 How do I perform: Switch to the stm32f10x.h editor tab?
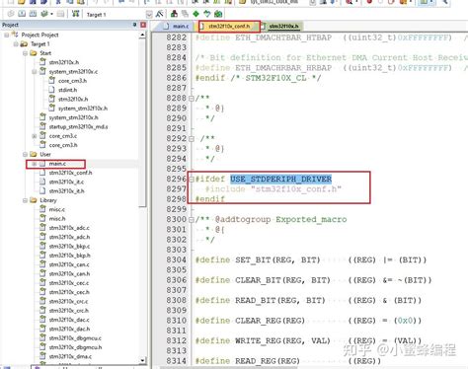click(280, 27)
